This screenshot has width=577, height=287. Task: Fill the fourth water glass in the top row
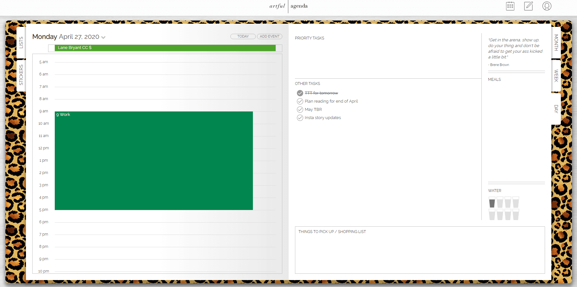point(516,202)
